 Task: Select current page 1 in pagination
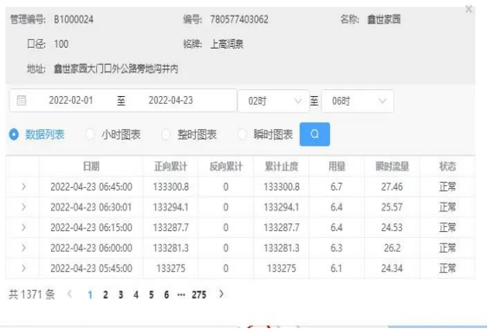pos(90,294)
